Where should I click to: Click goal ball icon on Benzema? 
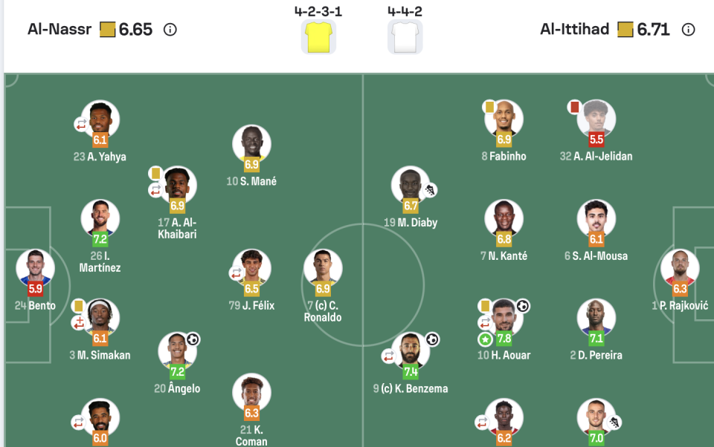[x=432, y=339]
